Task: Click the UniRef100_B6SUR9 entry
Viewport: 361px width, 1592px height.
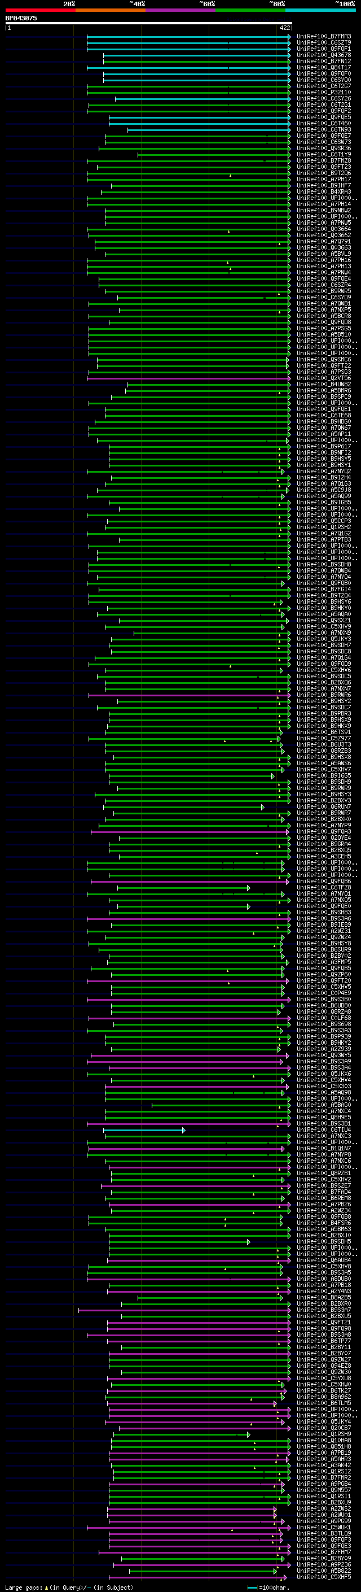Action: click(x=323, y=949)
